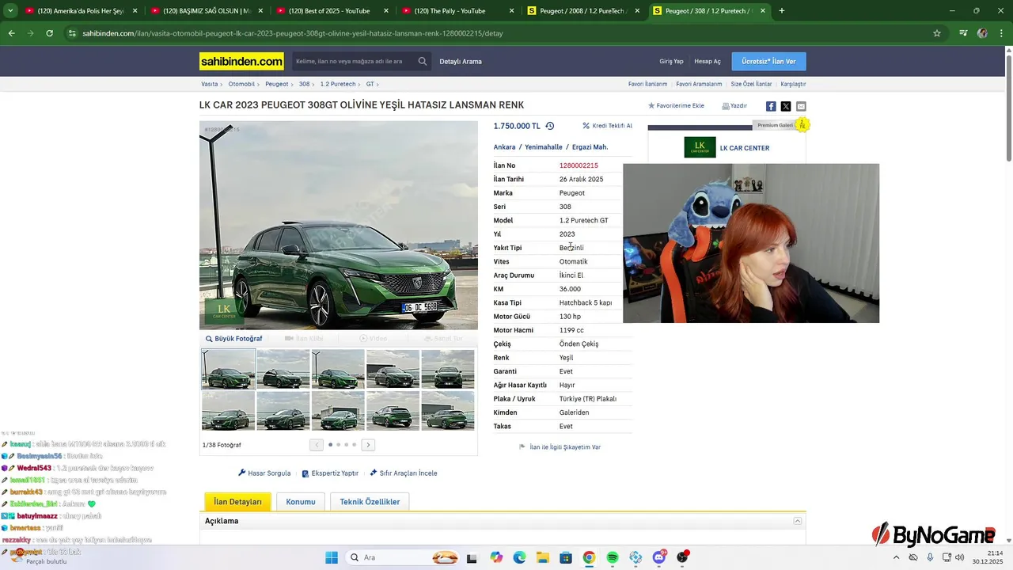Open Peugeot breadcrumb link
The height and width of the screenshot is (570, 1013).
pyautogui.click(x=277, y=84)
